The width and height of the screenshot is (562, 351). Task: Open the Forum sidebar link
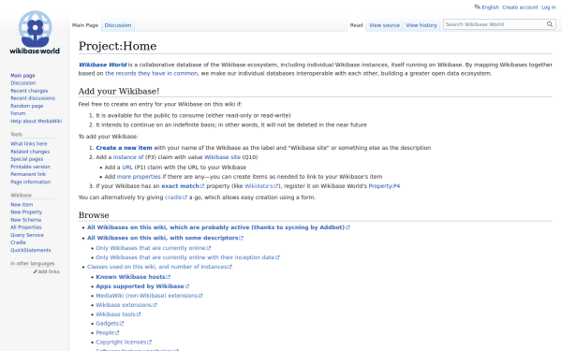click(x=18, y=113)
